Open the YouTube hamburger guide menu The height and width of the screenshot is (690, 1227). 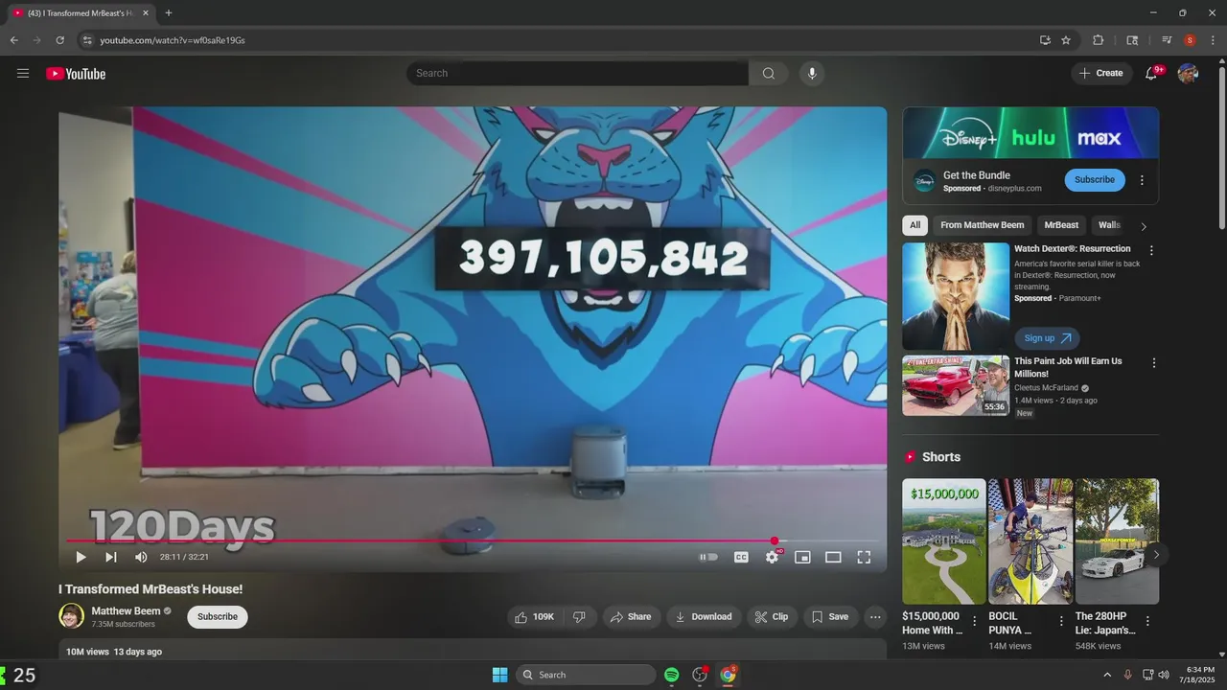23,74
